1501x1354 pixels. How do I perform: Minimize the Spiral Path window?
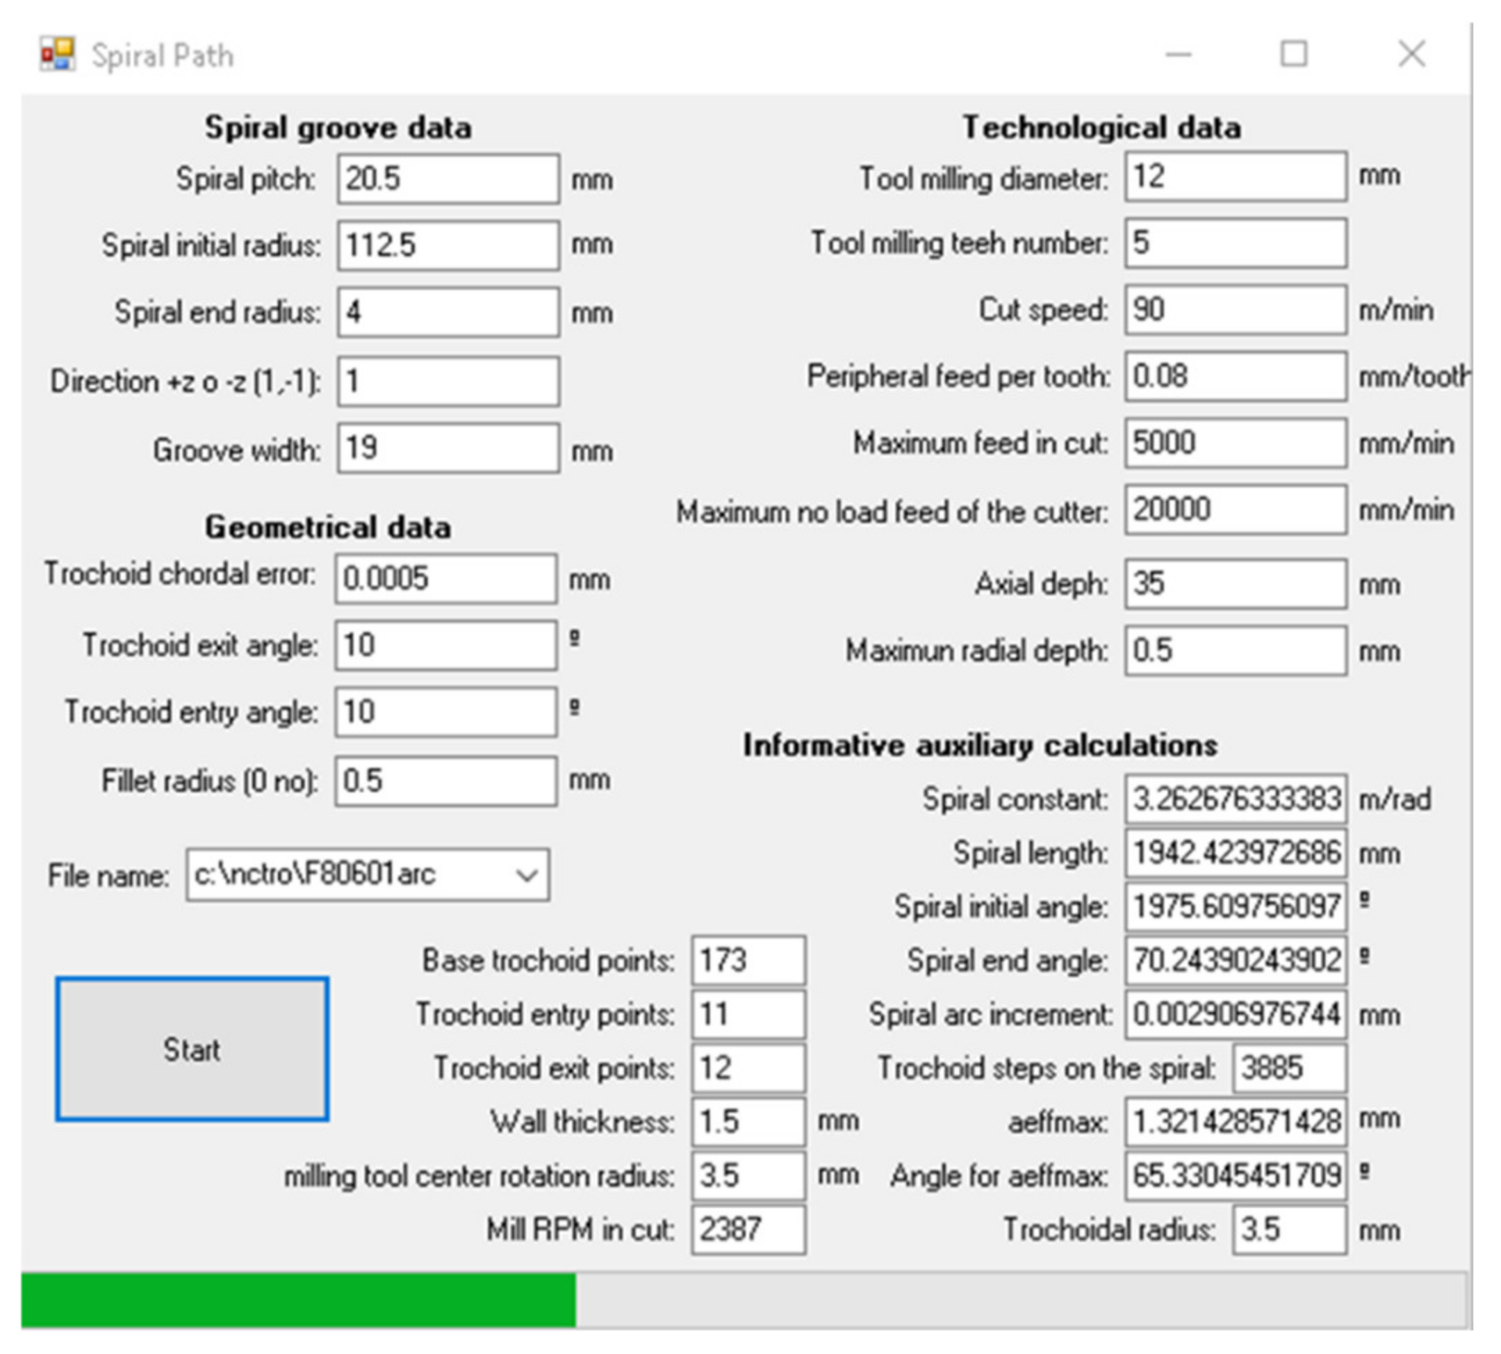pyautogui.click(x=1178, y=55)
